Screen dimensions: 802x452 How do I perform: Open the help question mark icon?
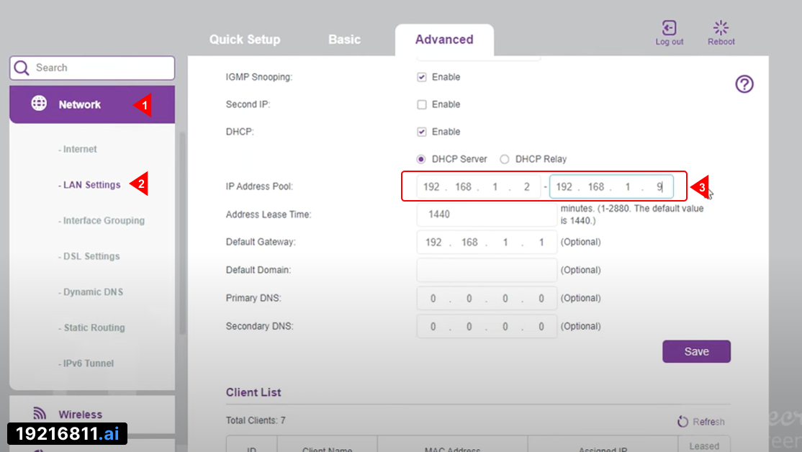click(x=744, y=84)
